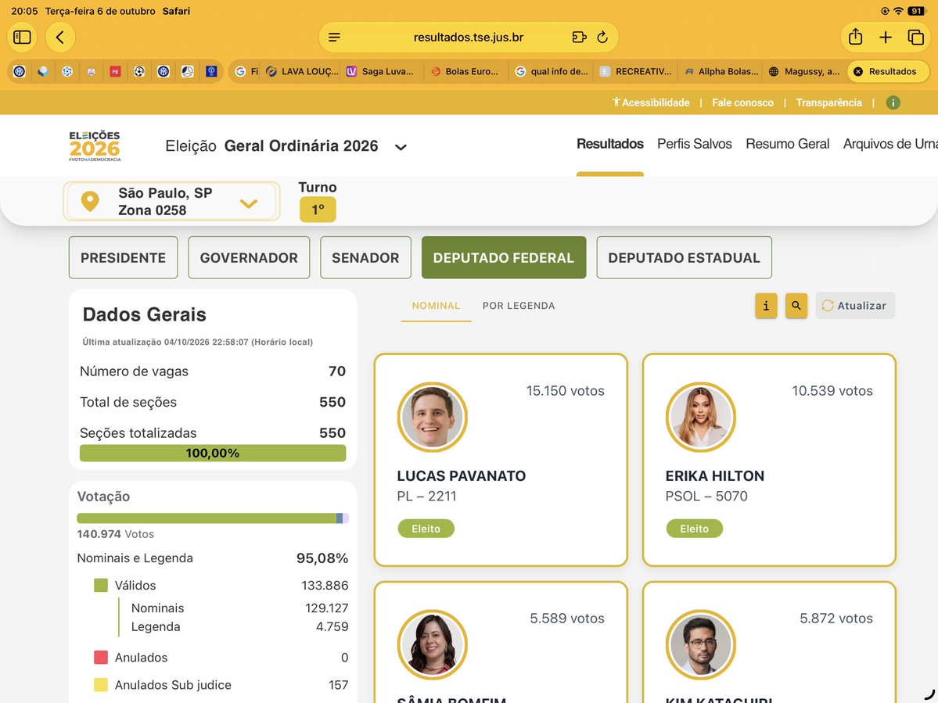Switch to the Bolas Euro... tab
The image size is (938, 703).
pyautogui.click(x=465, y=71)
